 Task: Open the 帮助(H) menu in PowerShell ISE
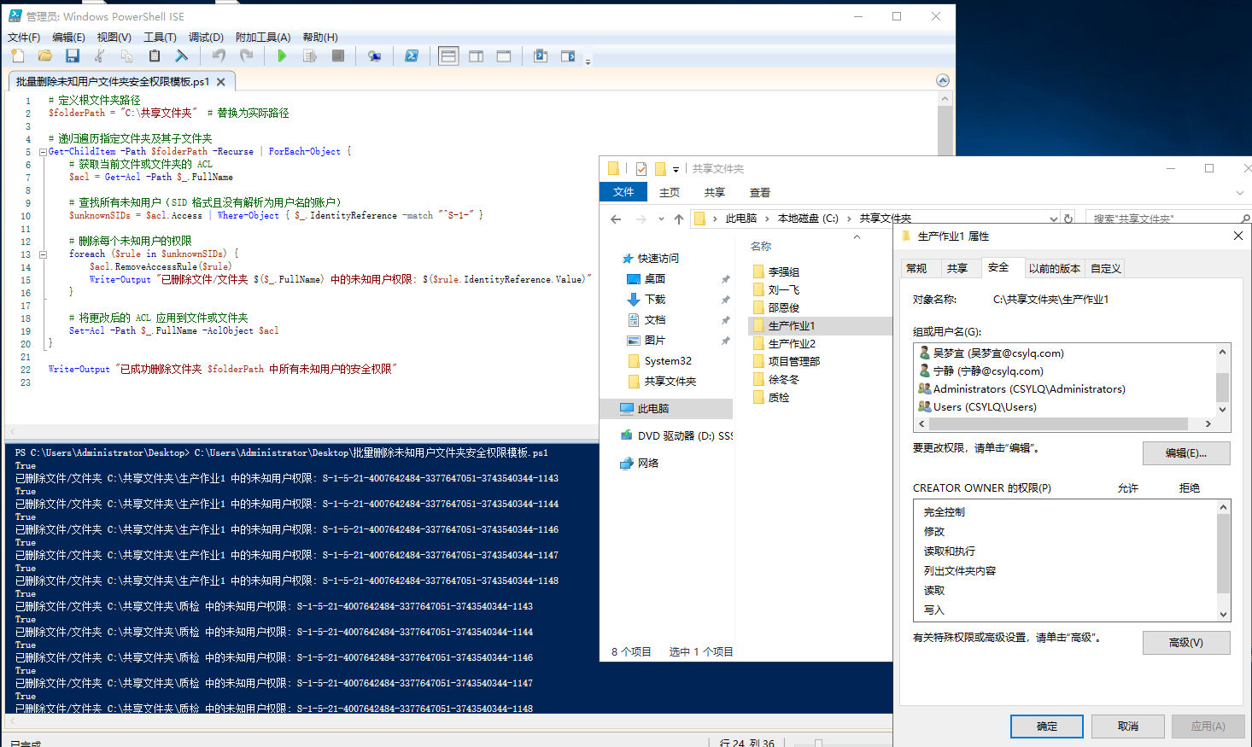[x=320, y=38]
